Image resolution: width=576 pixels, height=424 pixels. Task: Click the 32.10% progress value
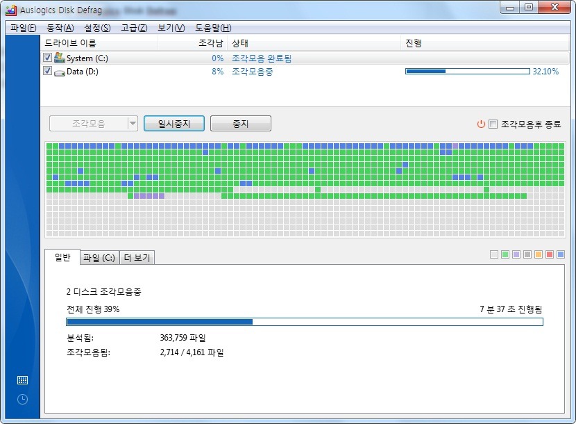[545, 72]
